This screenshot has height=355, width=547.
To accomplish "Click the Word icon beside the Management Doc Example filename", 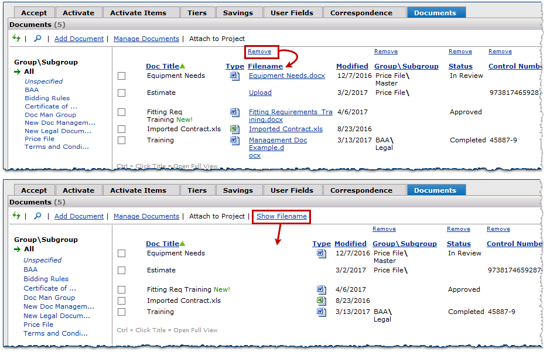I will point(235,141).
